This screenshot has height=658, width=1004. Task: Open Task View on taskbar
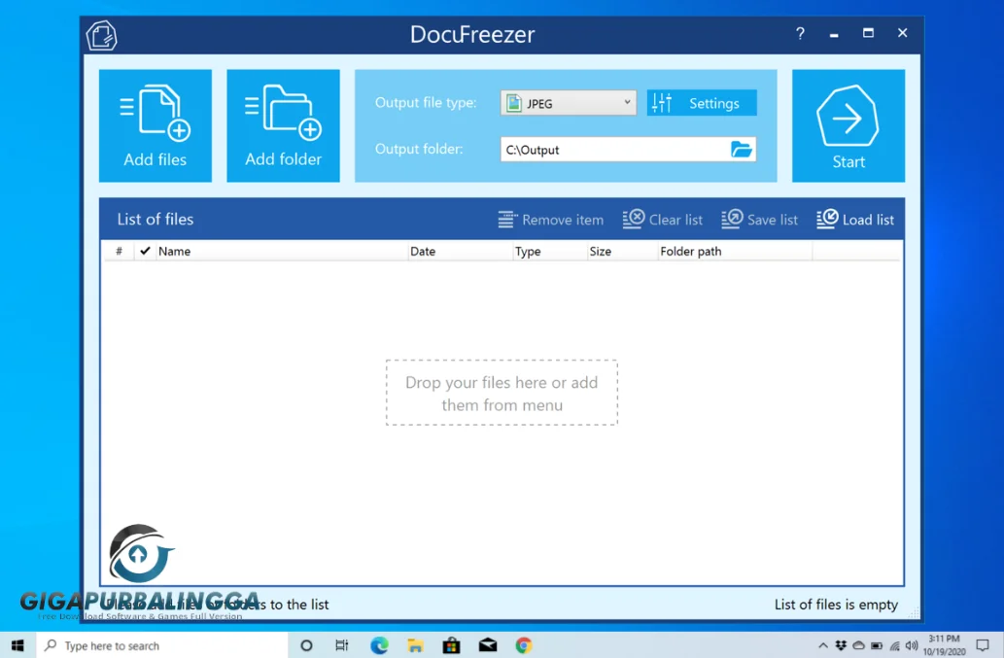point(342,645)
